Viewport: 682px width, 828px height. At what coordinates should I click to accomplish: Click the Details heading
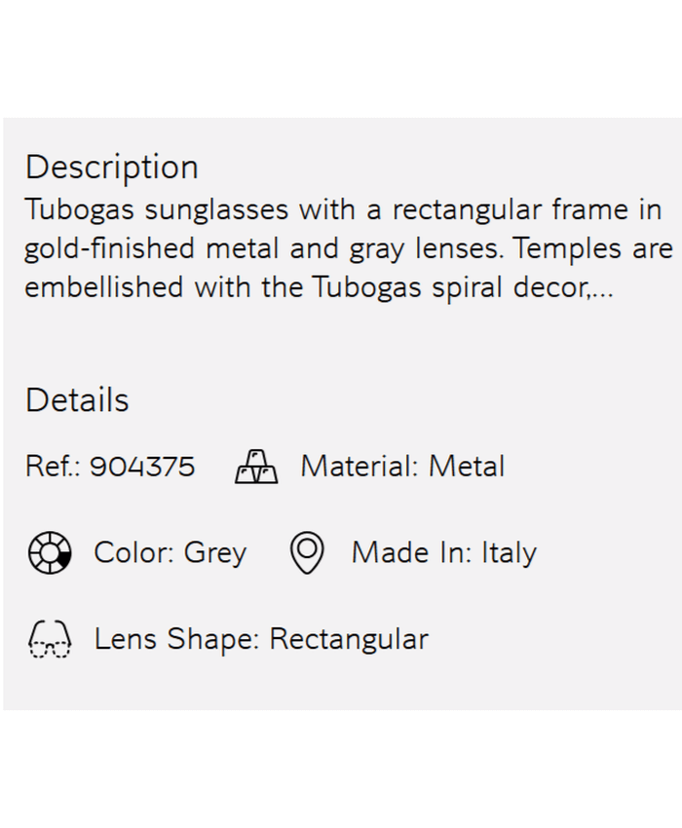pyautogui.click(x=77, y=400)
